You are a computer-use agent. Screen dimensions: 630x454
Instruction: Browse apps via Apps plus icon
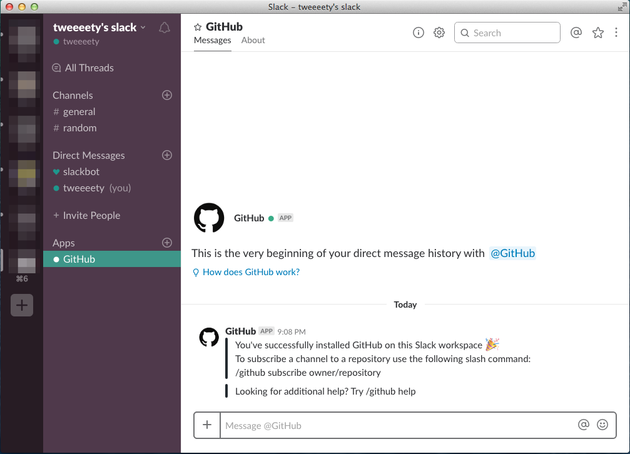(x=167, y=243)
